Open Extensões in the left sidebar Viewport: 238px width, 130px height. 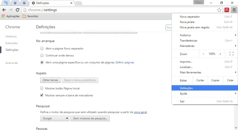[x=12, y=43]
